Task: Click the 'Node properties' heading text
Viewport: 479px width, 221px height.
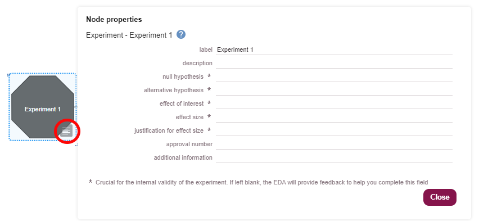Action: pyautogui.click(x=114, y=20)
